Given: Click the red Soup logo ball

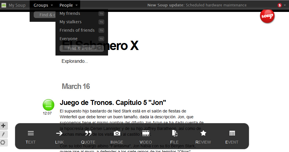Looking at the screenshot, I should click(267, 16).
